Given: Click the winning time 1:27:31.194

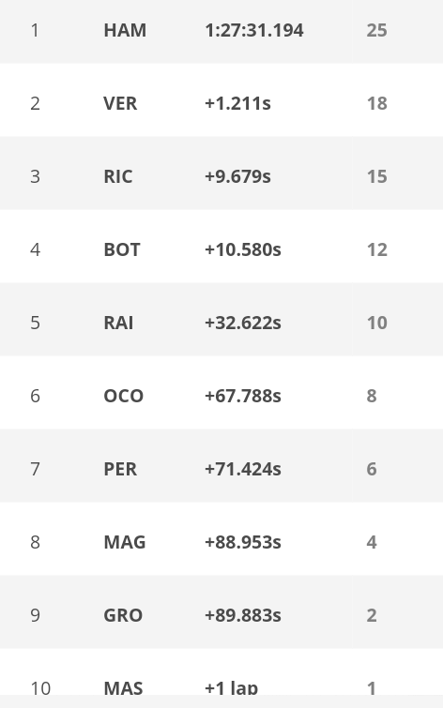Looking at the screenshot, I should click(x=254, y=30).
